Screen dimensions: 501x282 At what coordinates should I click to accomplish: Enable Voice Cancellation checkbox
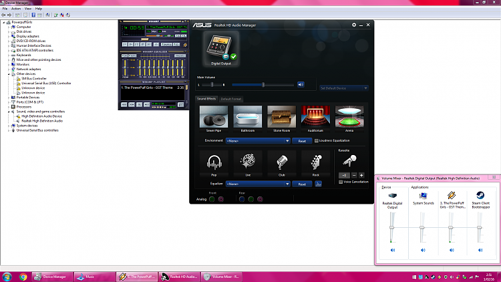[x=341, y=182]
